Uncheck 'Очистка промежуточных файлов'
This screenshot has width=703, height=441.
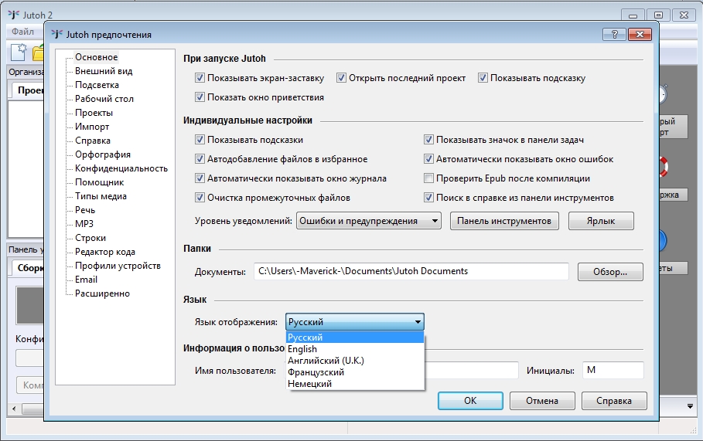point(200,198)
